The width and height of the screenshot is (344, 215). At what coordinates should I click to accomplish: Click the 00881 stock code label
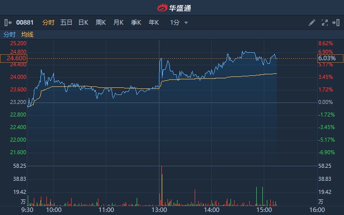(x=25, y=23)
